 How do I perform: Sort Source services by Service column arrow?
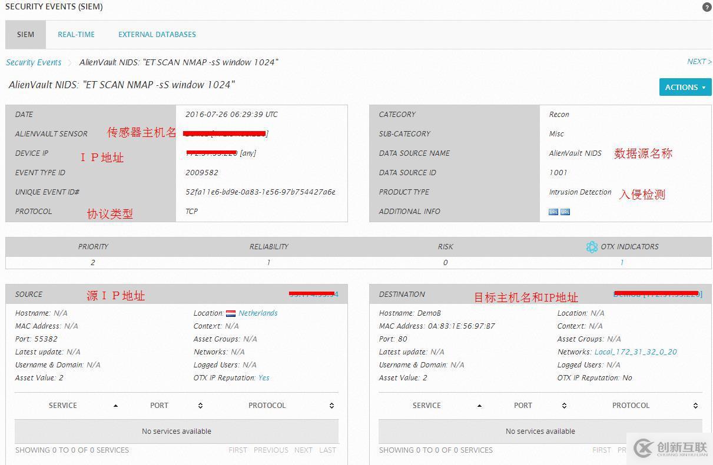tap(115, 406)
